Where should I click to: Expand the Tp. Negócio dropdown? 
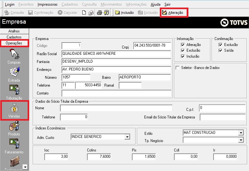[x=241, y=140]
